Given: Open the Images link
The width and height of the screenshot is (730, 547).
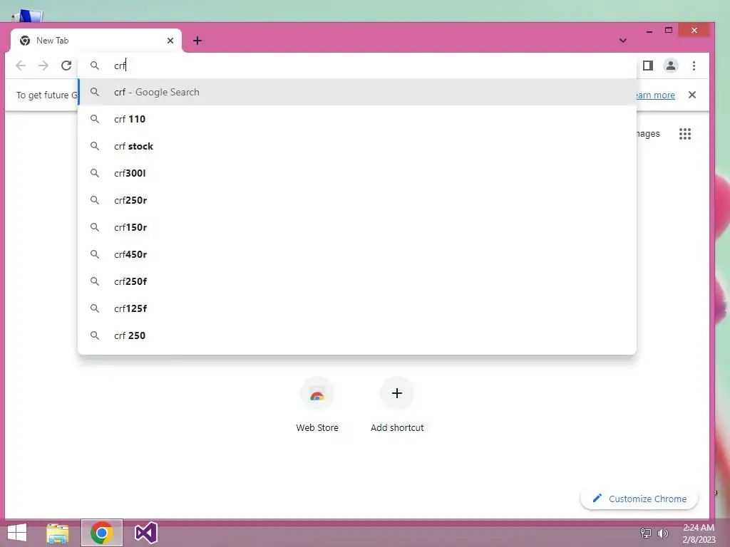Looking at the screenshot, I should pos(648,134).
